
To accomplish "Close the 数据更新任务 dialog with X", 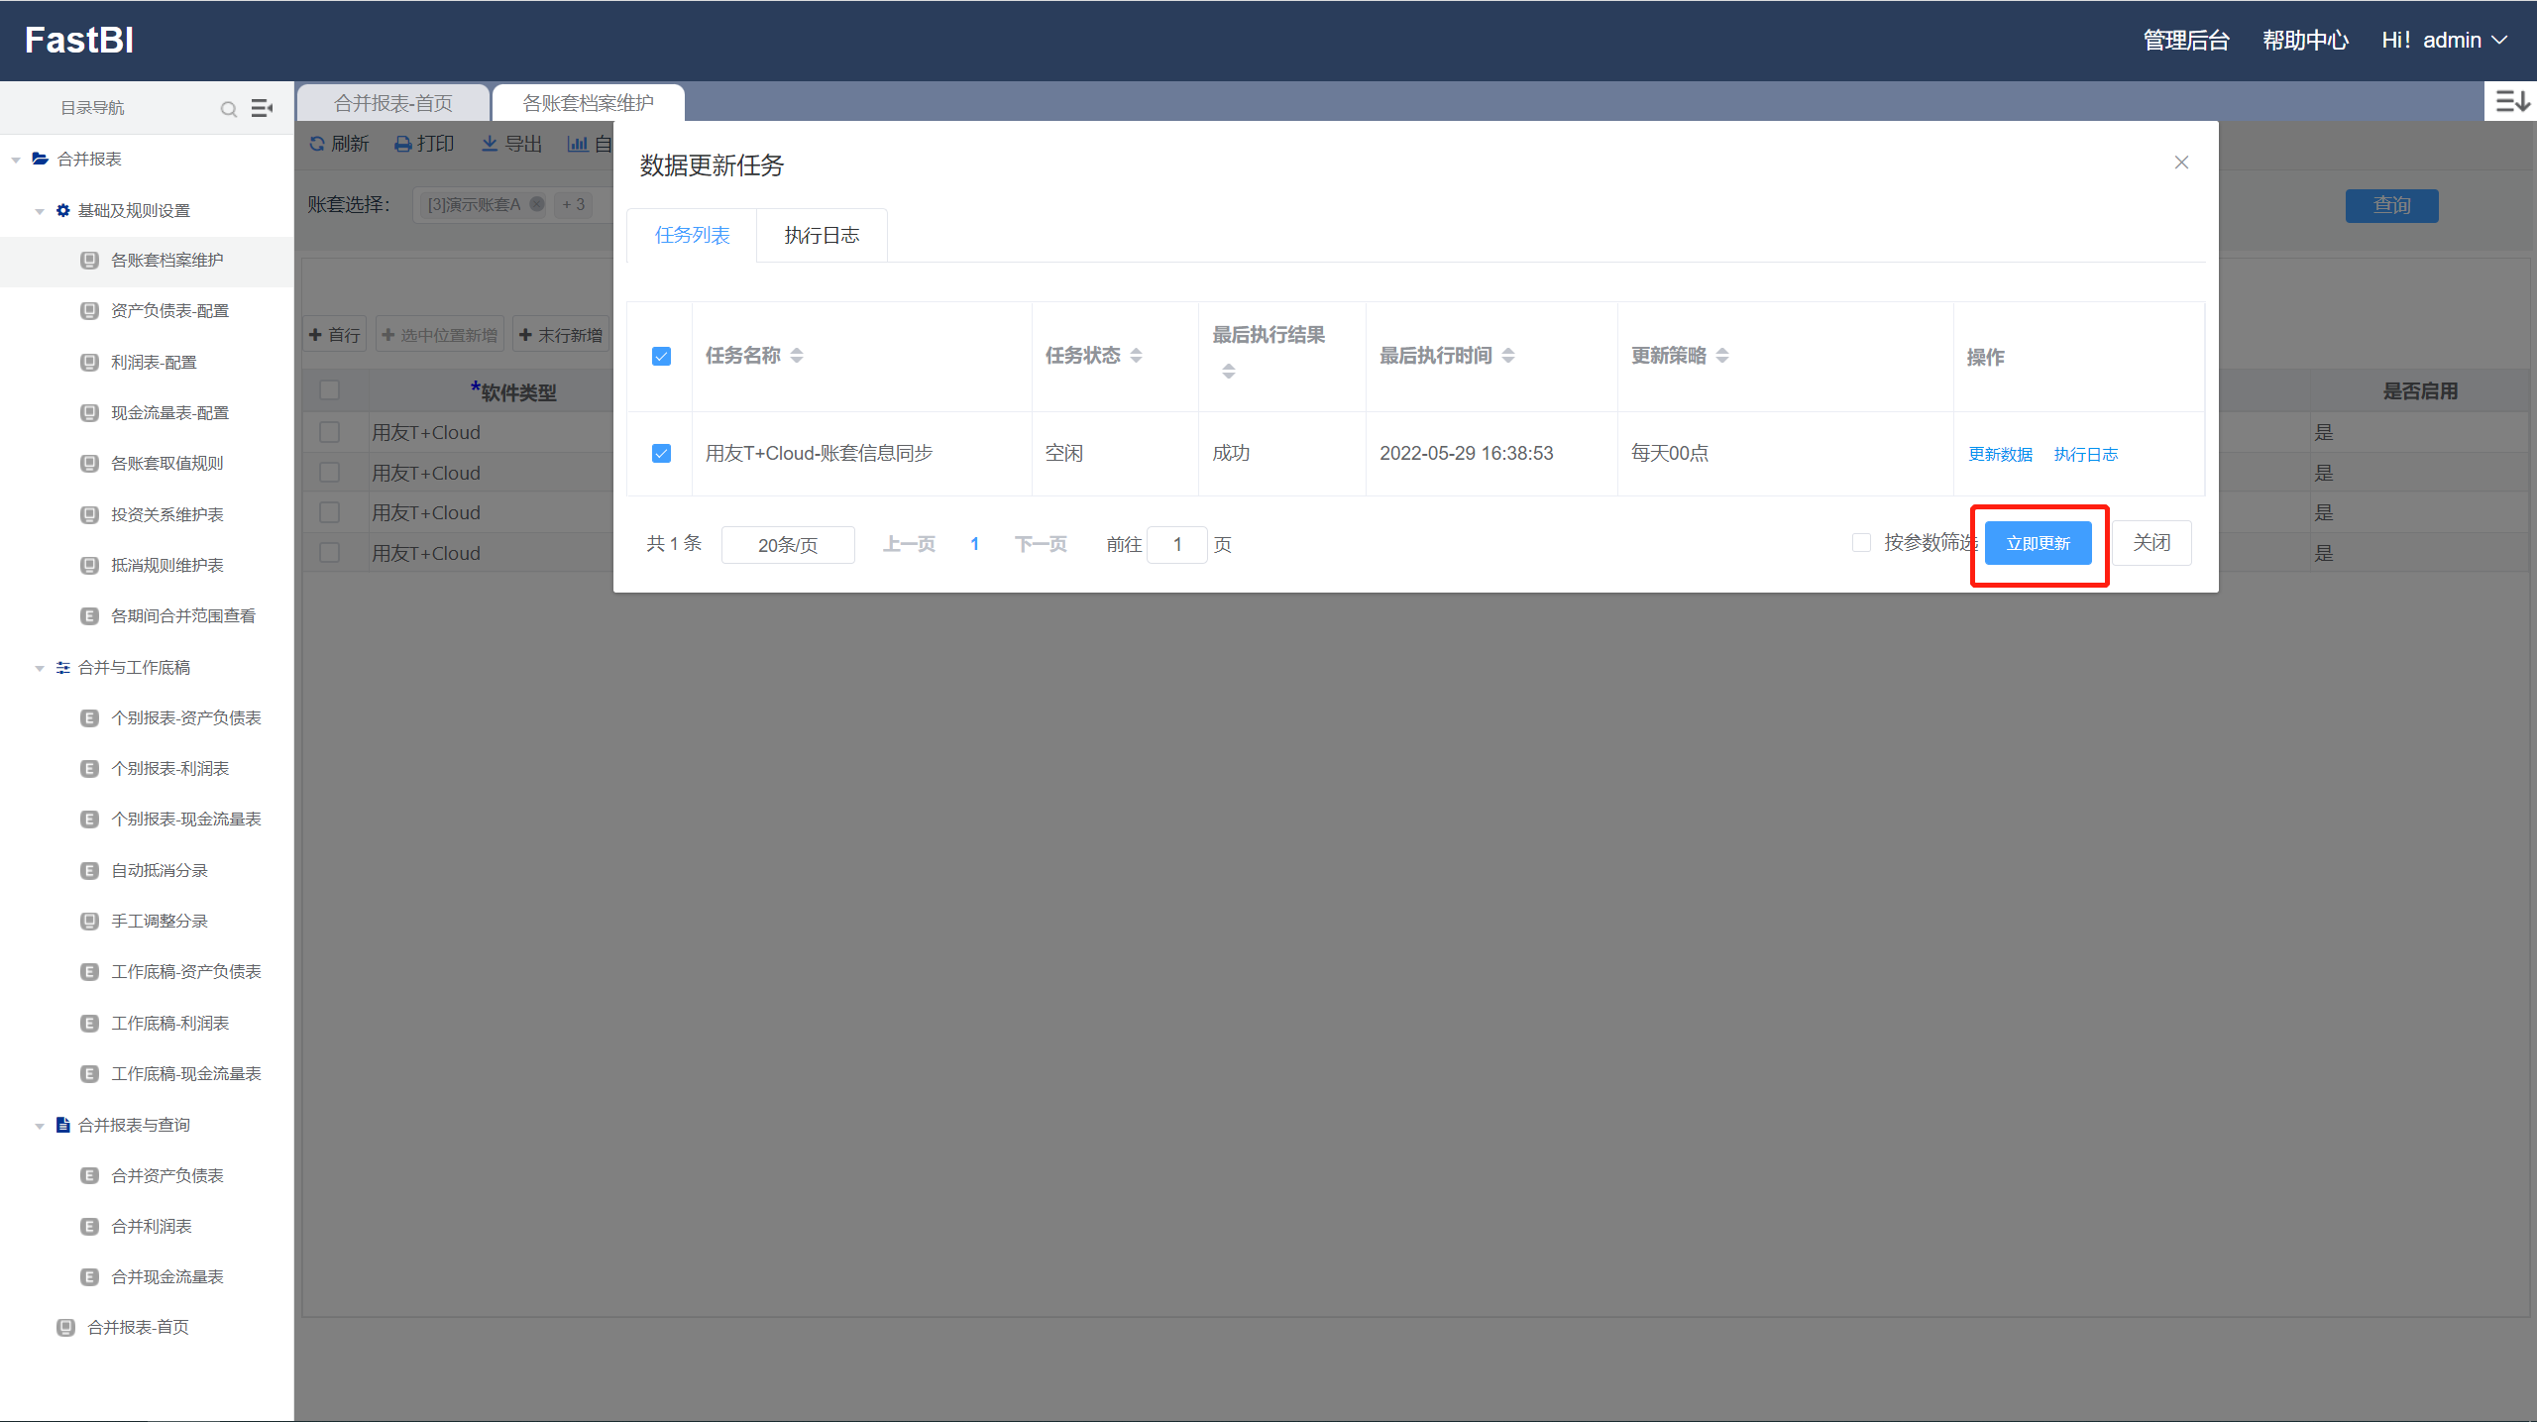I will (2181, 163).
